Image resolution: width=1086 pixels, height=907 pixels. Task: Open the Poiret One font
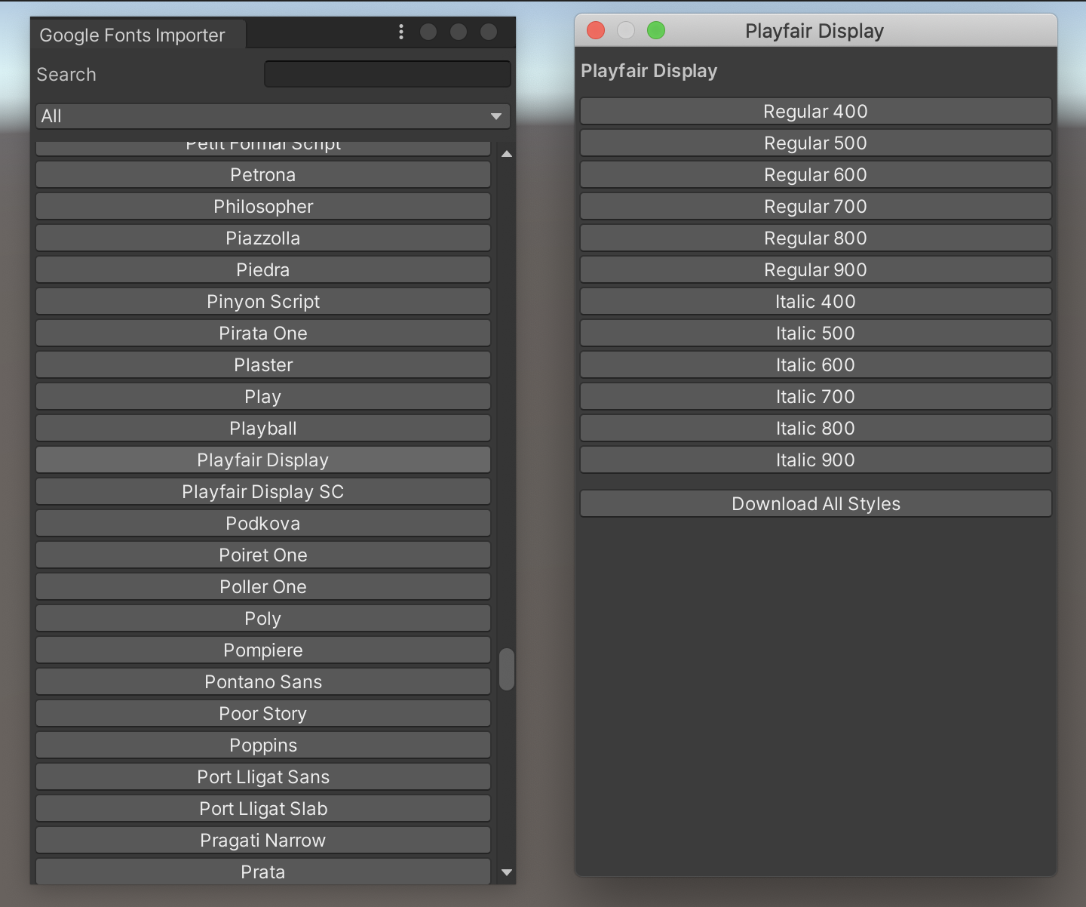[263, 555]
